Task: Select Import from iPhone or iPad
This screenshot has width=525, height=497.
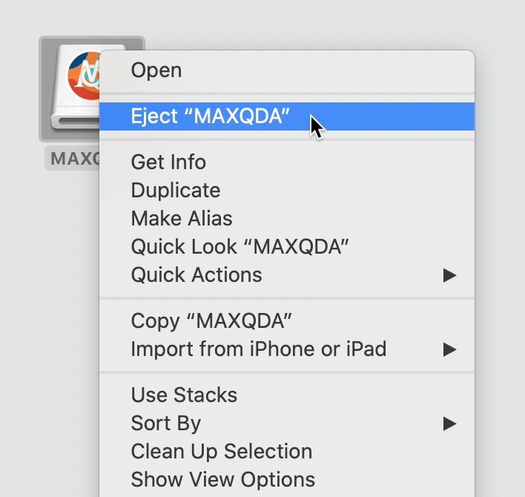Action: (x=287, y=349)
